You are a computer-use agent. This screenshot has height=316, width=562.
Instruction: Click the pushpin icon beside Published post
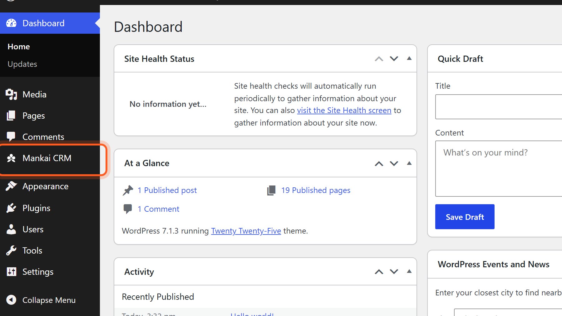128,190
